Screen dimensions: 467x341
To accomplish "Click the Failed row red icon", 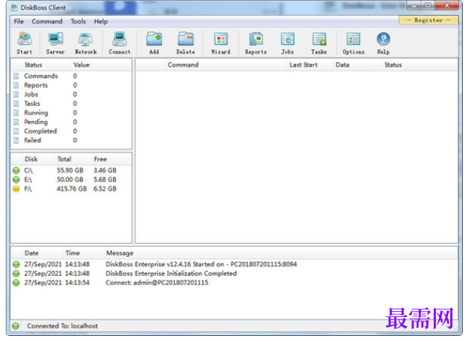I will pos(17,141).
